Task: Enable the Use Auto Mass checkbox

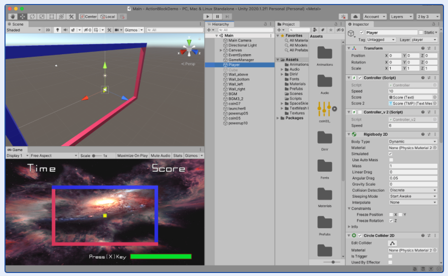Action: tap(391, 160)
